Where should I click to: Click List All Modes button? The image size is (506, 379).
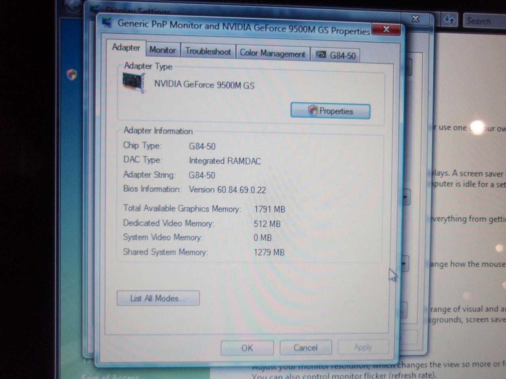tap(158, 298)
